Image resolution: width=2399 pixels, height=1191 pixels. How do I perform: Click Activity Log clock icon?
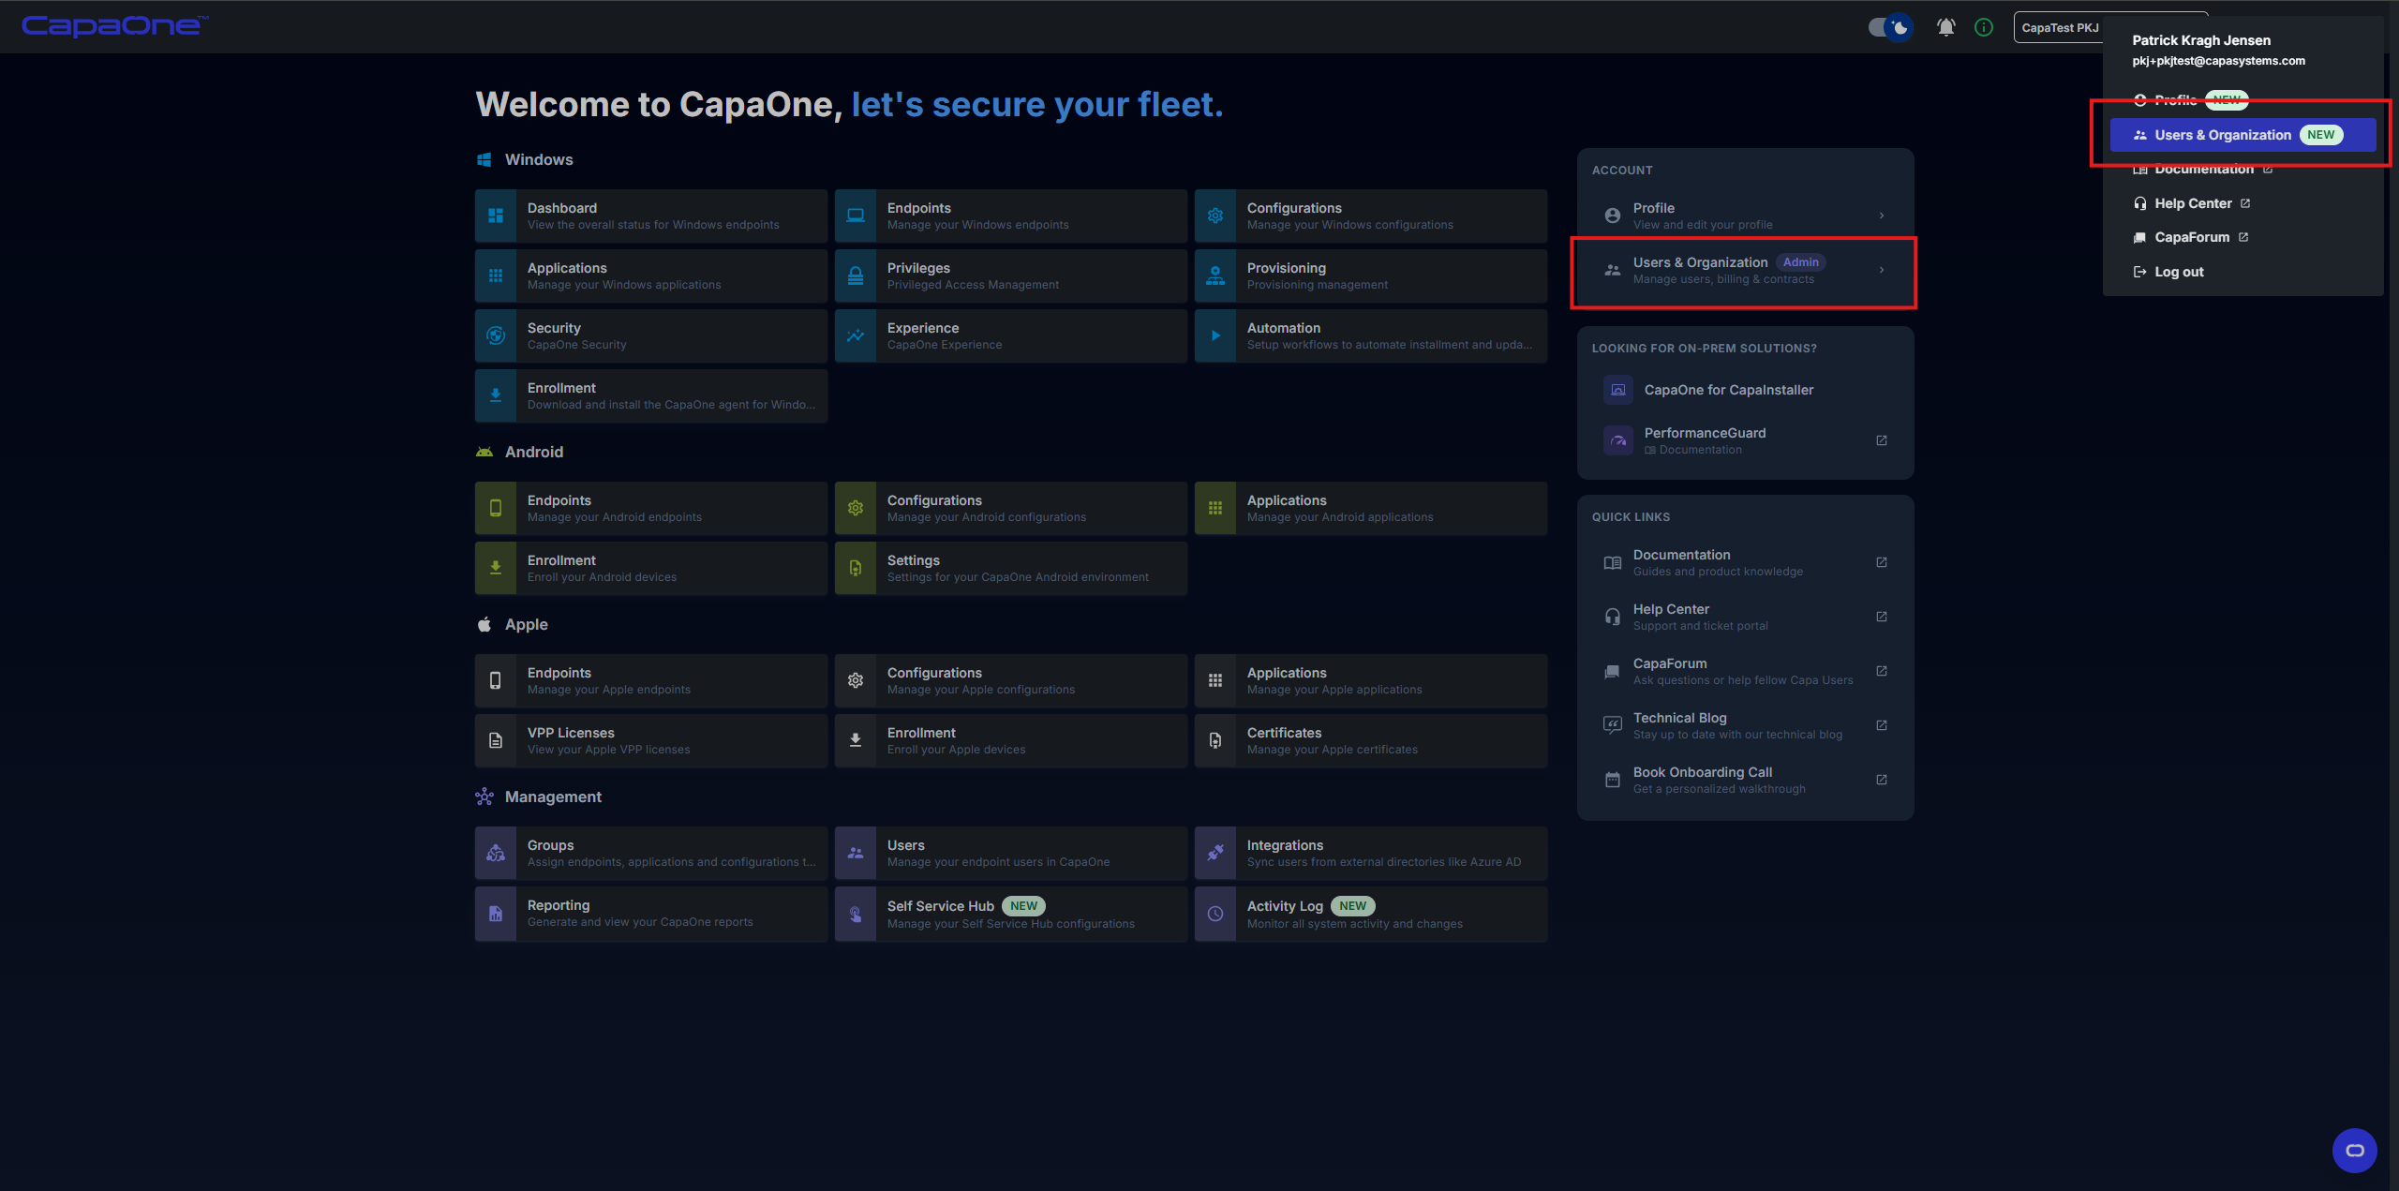[1215, 914]
